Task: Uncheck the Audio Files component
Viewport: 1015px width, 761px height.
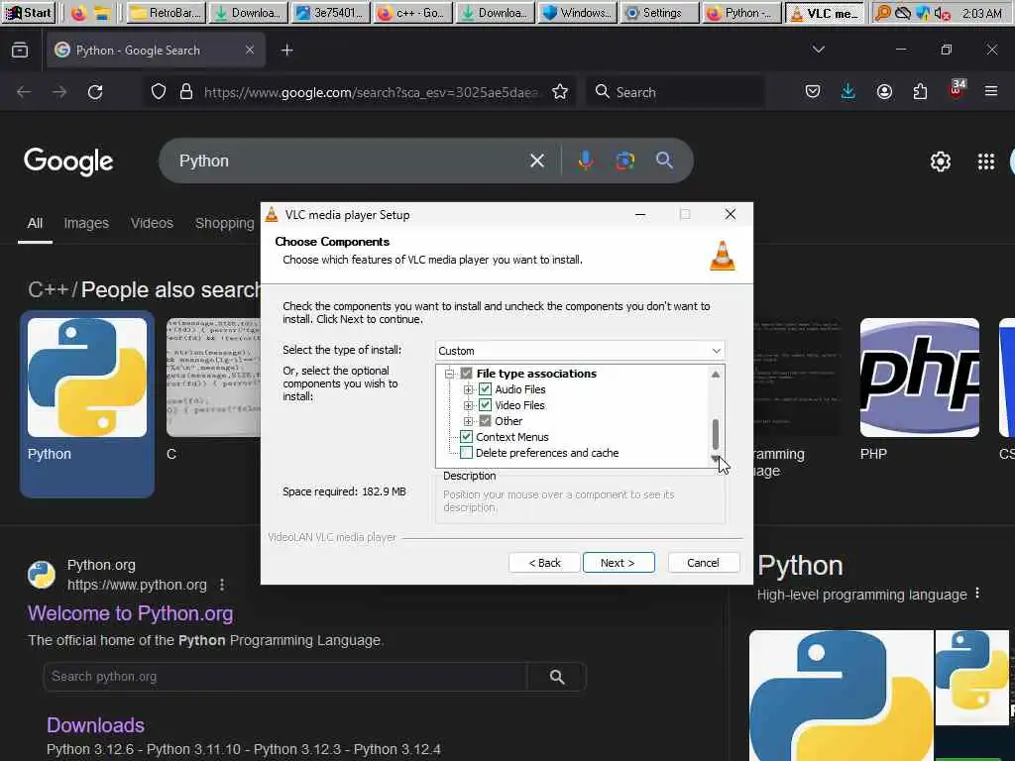Action: (485, 389)
